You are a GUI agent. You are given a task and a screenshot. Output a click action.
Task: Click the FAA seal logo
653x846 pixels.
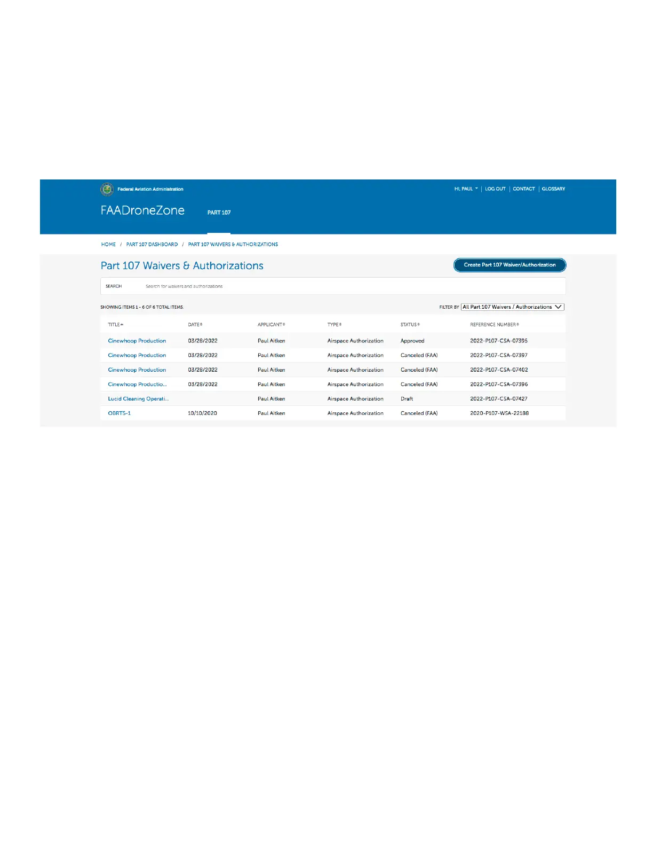[x=107, y=189]
